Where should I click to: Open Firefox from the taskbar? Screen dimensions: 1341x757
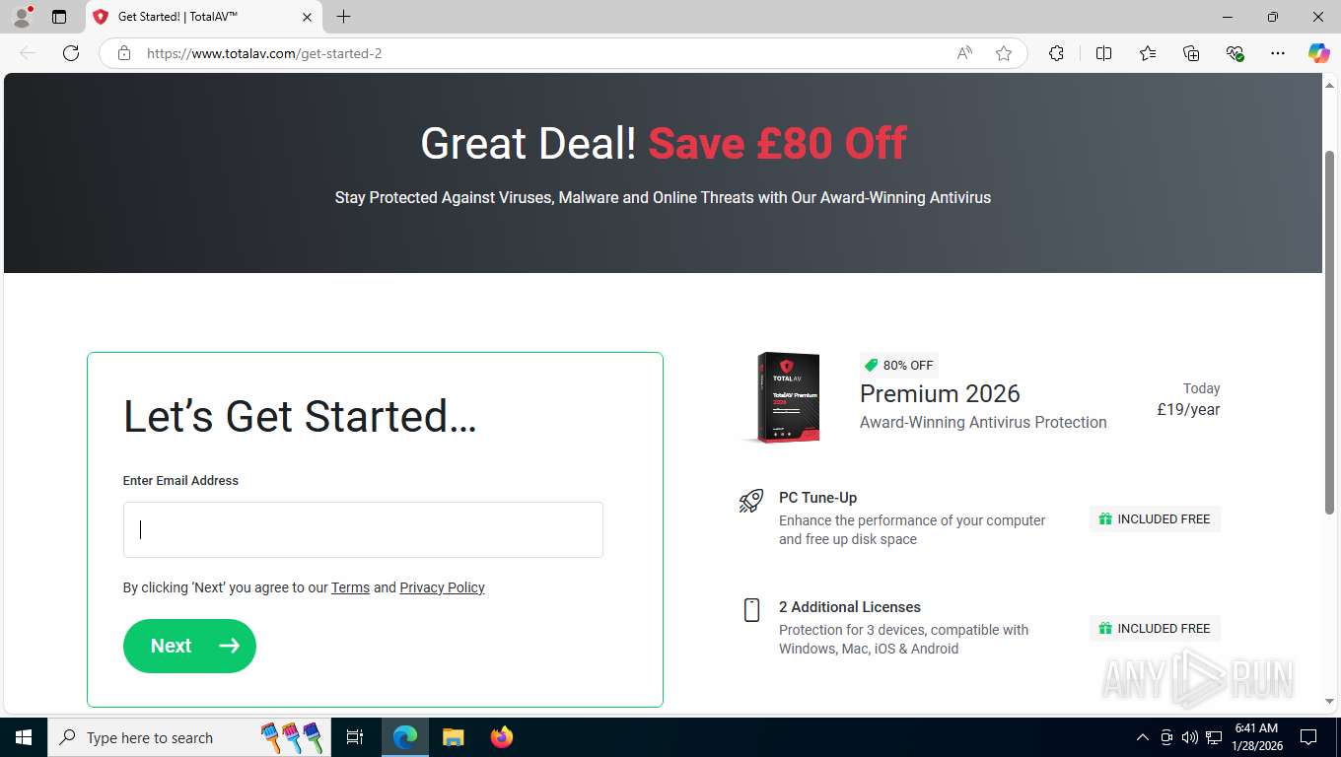pos(502,737)
